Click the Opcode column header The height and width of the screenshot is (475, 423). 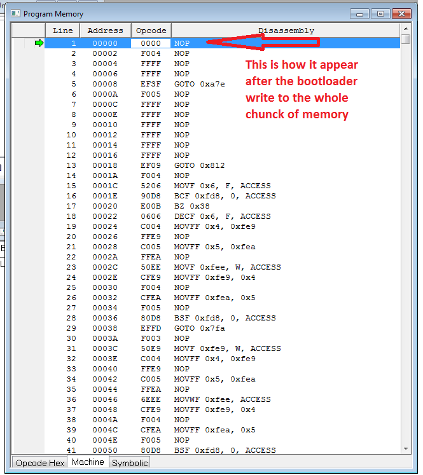(151, 31)
